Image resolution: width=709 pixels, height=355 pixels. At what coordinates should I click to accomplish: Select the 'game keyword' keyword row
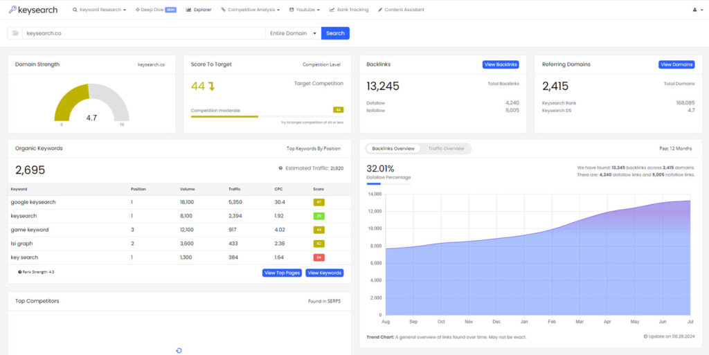179,230
